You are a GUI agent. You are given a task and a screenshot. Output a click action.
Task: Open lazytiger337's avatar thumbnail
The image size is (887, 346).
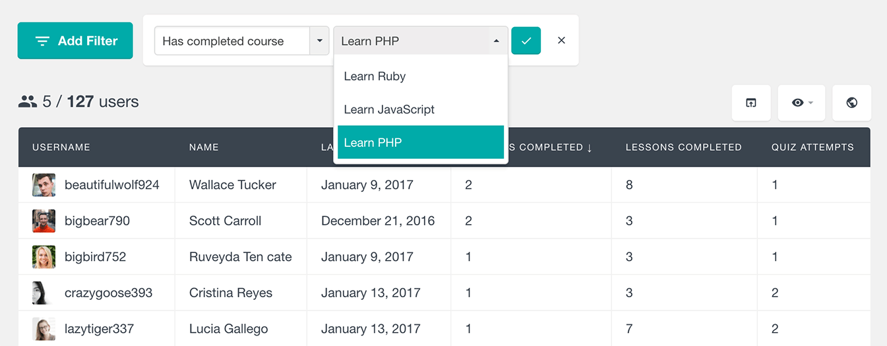pyautogui.click(x=44, y=329)
